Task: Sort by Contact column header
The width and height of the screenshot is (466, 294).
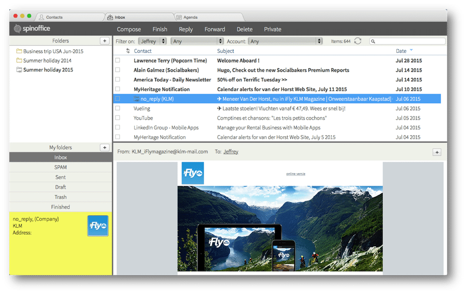Action: 143,51
